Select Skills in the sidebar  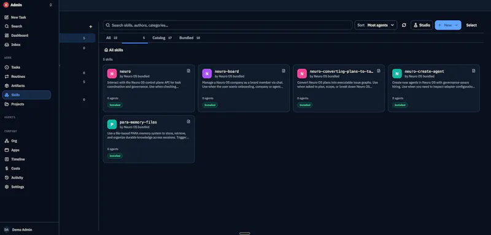click(x=26, y=95)
